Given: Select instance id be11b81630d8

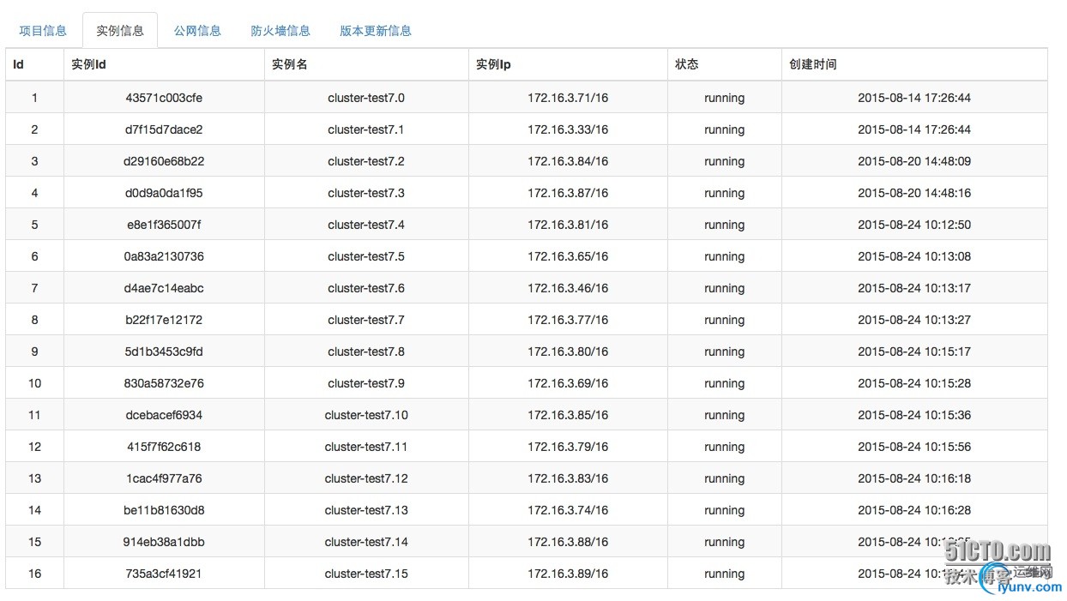Looking at the screenshot, I should (164, 510).
